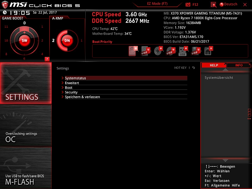
Task: Click the VCore 1.192V reading
Action: (x=175, y=27)
